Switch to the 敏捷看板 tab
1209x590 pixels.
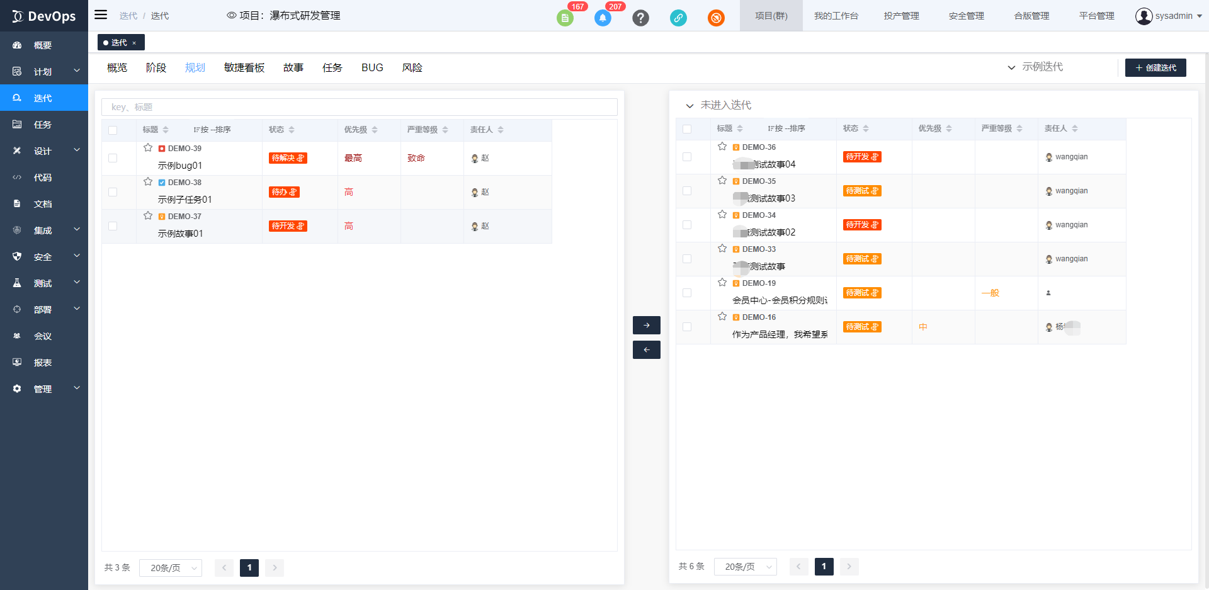tap(244, 68)
